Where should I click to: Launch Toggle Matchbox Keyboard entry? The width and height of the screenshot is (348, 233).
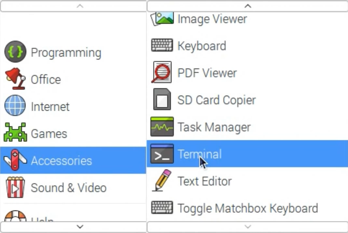coord(247,208)
